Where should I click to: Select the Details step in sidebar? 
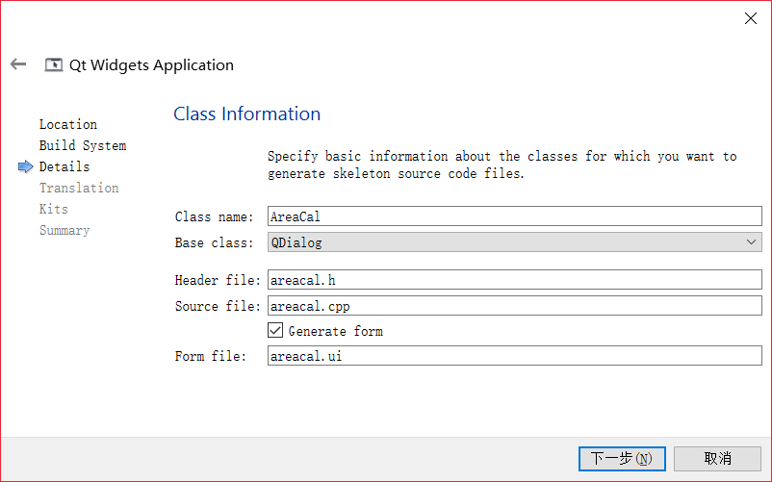coord(64,166)
